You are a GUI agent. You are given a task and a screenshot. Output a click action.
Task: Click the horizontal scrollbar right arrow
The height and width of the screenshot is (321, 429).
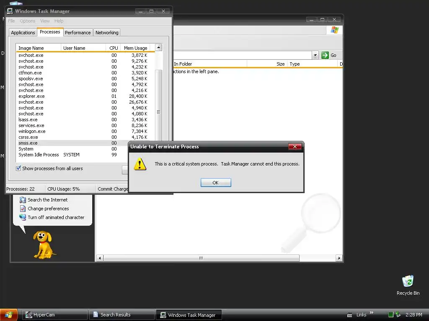pyautogui.click(x=339, y=258)
